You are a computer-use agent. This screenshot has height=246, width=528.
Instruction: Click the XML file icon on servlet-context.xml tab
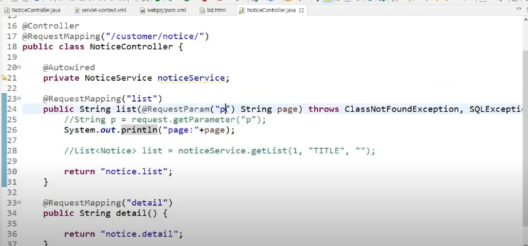(77, 11)
